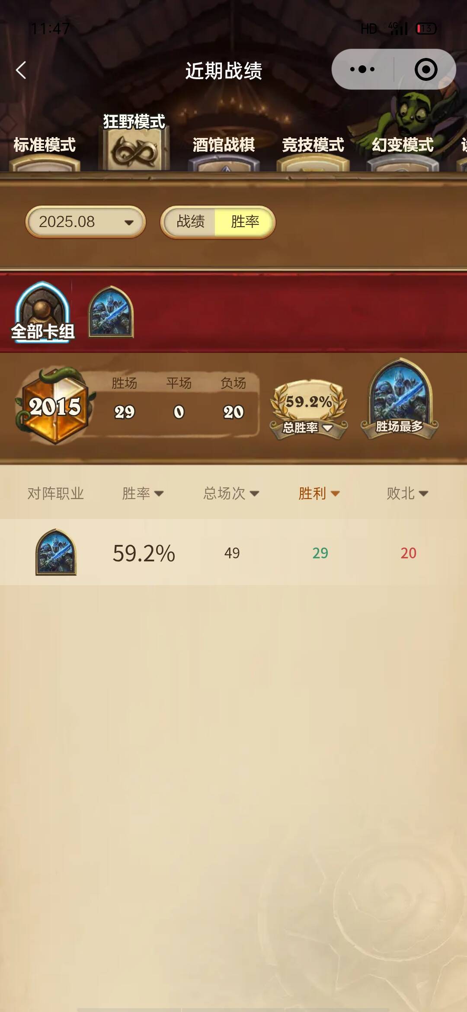Switch to 酒馆战棋 tab

pos(224,145)
